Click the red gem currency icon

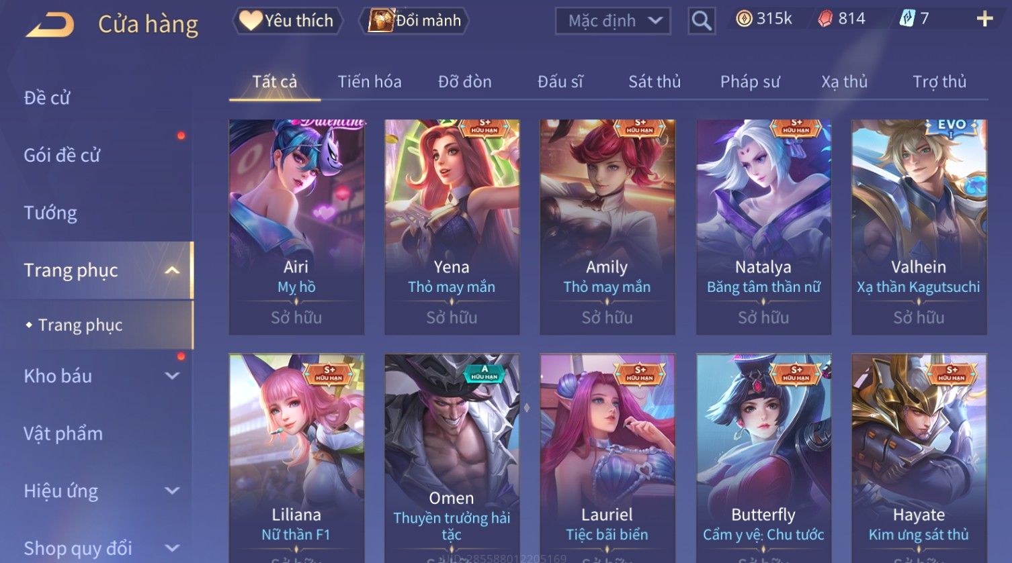pyautogui.click(x=825, y=19)
